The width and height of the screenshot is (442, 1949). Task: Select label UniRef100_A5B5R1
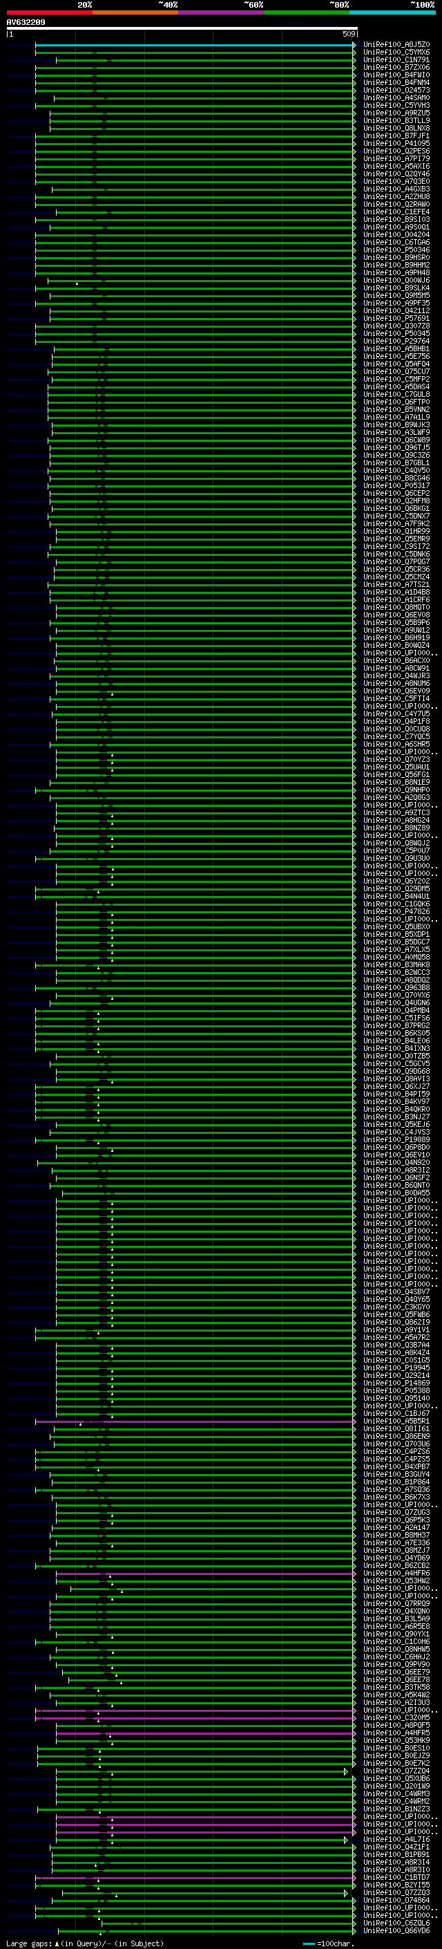pos(396,1421)
